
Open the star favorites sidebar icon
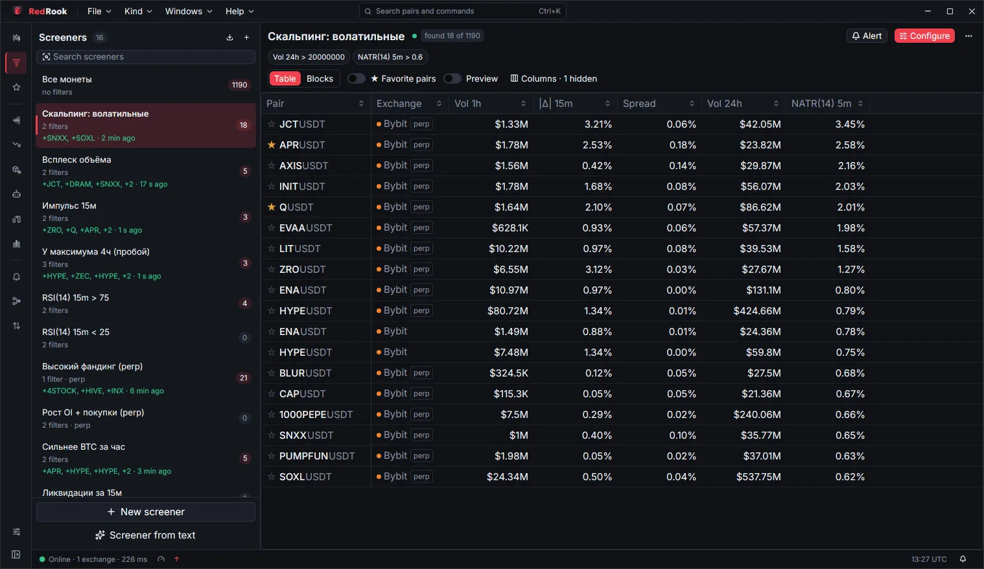pos(16,87)
